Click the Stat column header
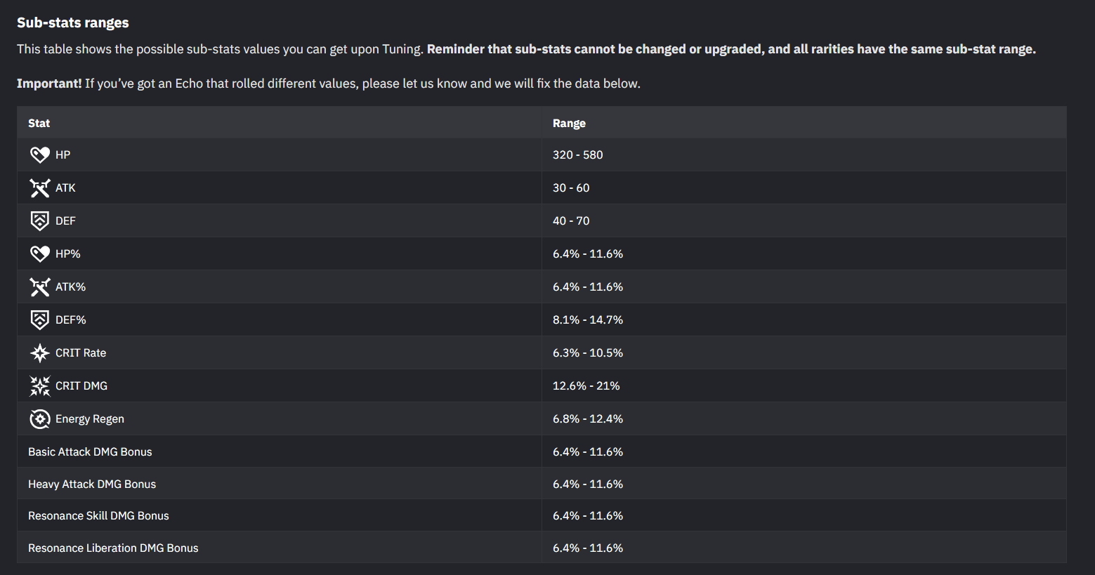 39,123
